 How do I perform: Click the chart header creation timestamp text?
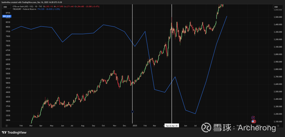pyautogui.click(x=31, y=2)
